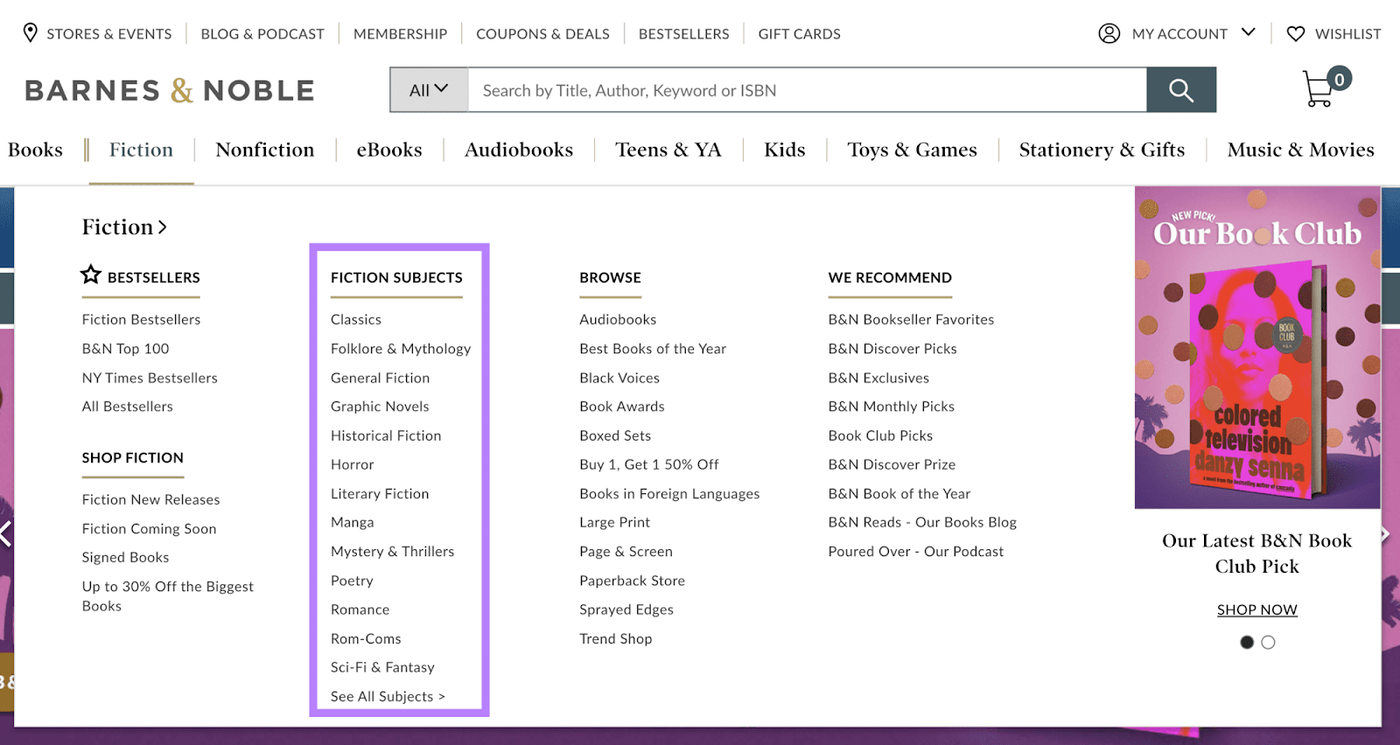
Task: Expand the My Account dropdown chevron
Action: pyautogui.click(x=1249, y=33)
